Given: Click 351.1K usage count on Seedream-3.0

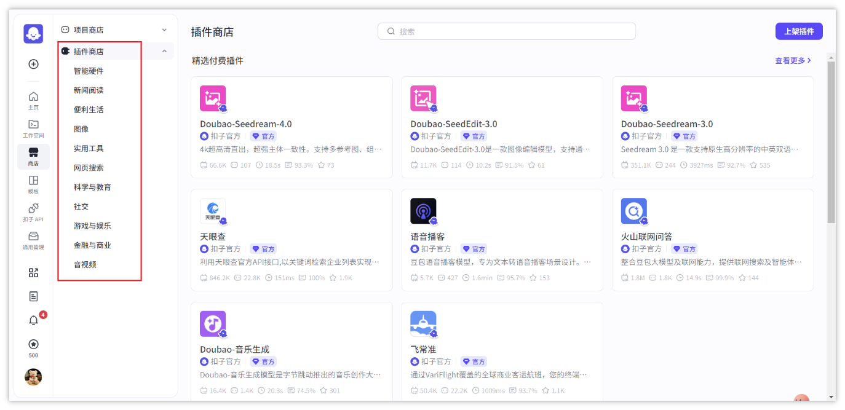Looking at the screenshot, I should (x=635, y=165).
